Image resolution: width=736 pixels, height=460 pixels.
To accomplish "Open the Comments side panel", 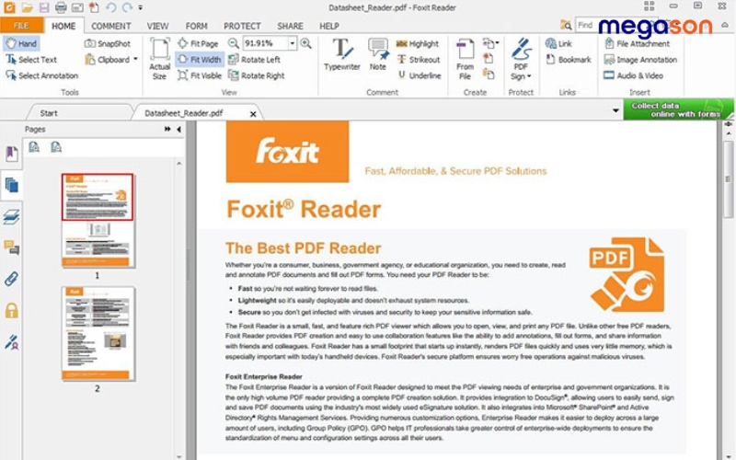I will 11,247.
